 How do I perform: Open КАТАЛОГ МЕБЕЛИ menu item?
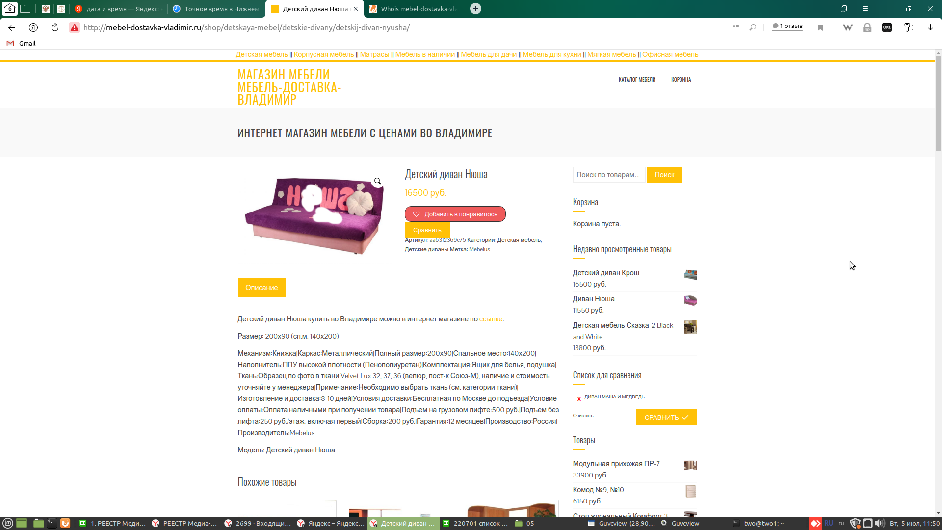pos(637,79)
